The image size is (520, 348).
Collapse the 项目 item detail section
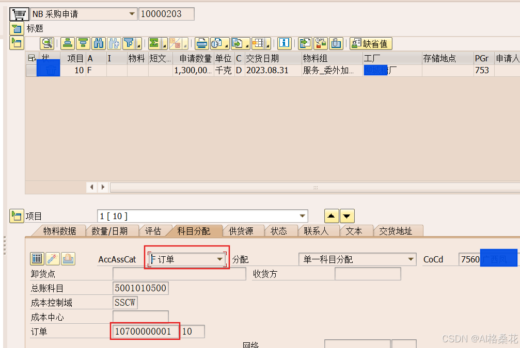(x=17, y=216)
